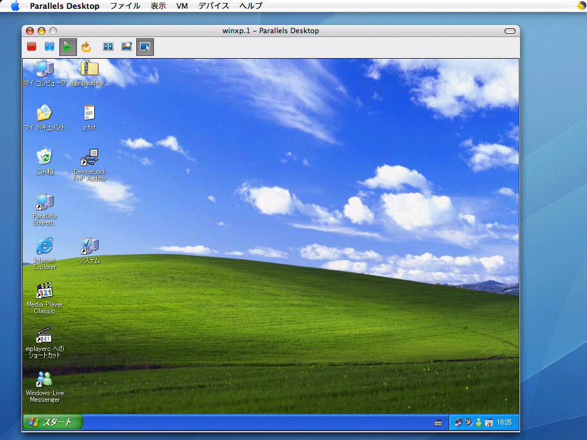Open the screenshot/image tool icon in the toolbar
Viewport: 587px width, 440px height.
pyautogui.click(x=126, y=47)
